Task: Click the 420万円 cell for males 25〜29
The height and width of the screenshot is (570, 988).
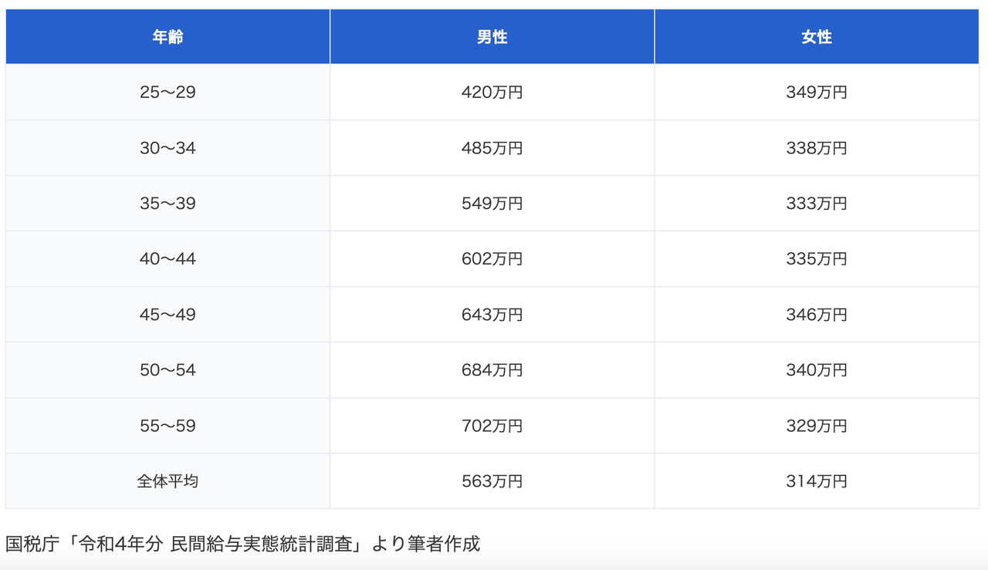Action: tap(492, 92)
